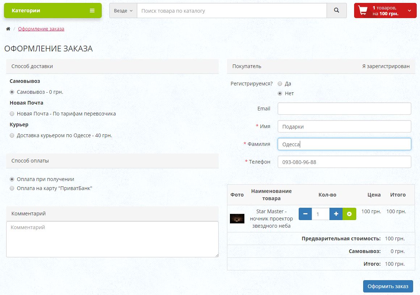Click the Star Master product thumbnail

[237, 219]
